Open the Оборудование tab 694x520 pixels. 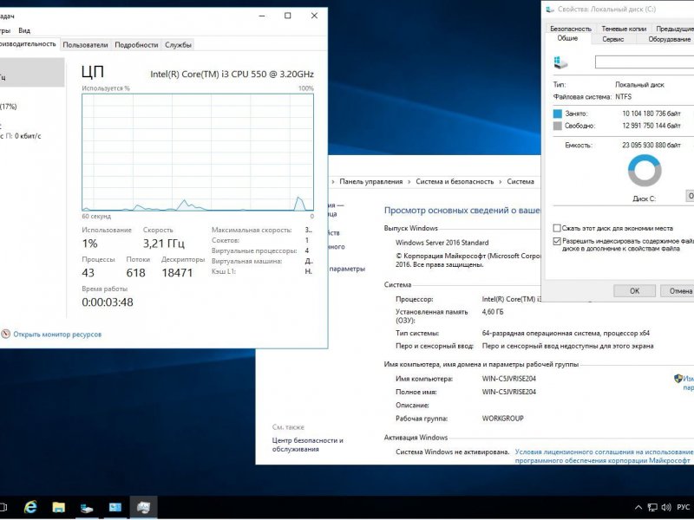tap(669, 39)
